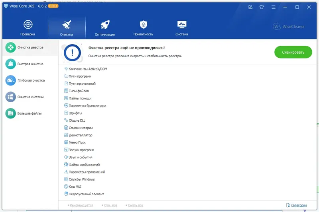Click the Недопустимый элемент icon
This screenshot has width=319, height=212.
66,194
